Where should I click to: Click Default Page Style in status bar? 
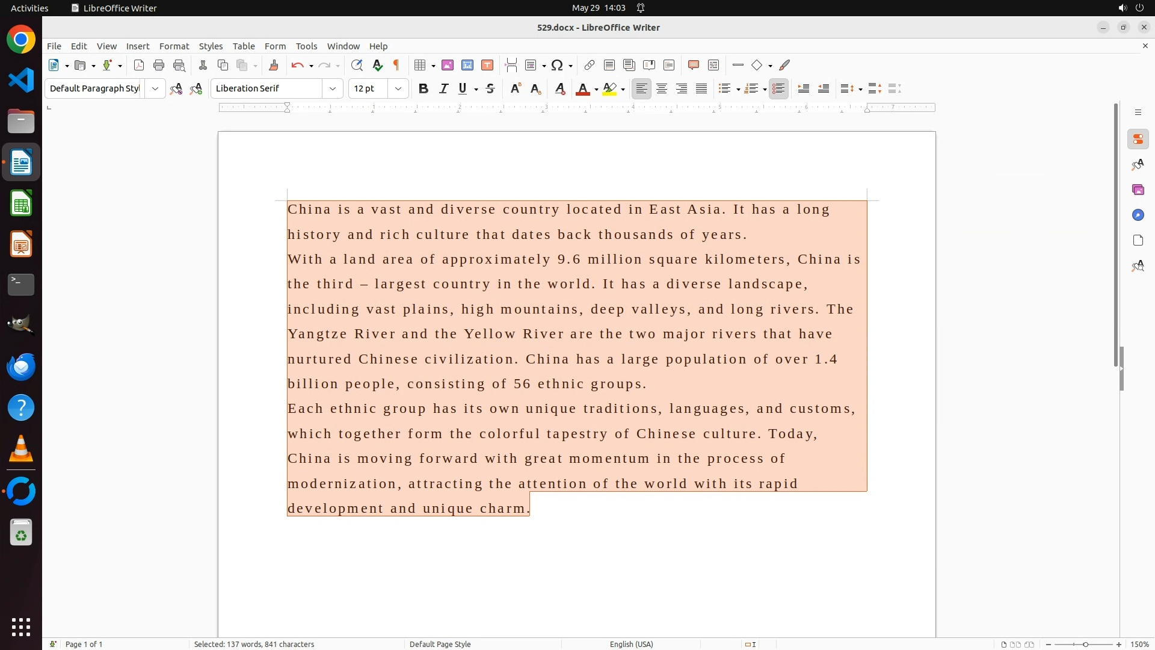pos(440,644)
